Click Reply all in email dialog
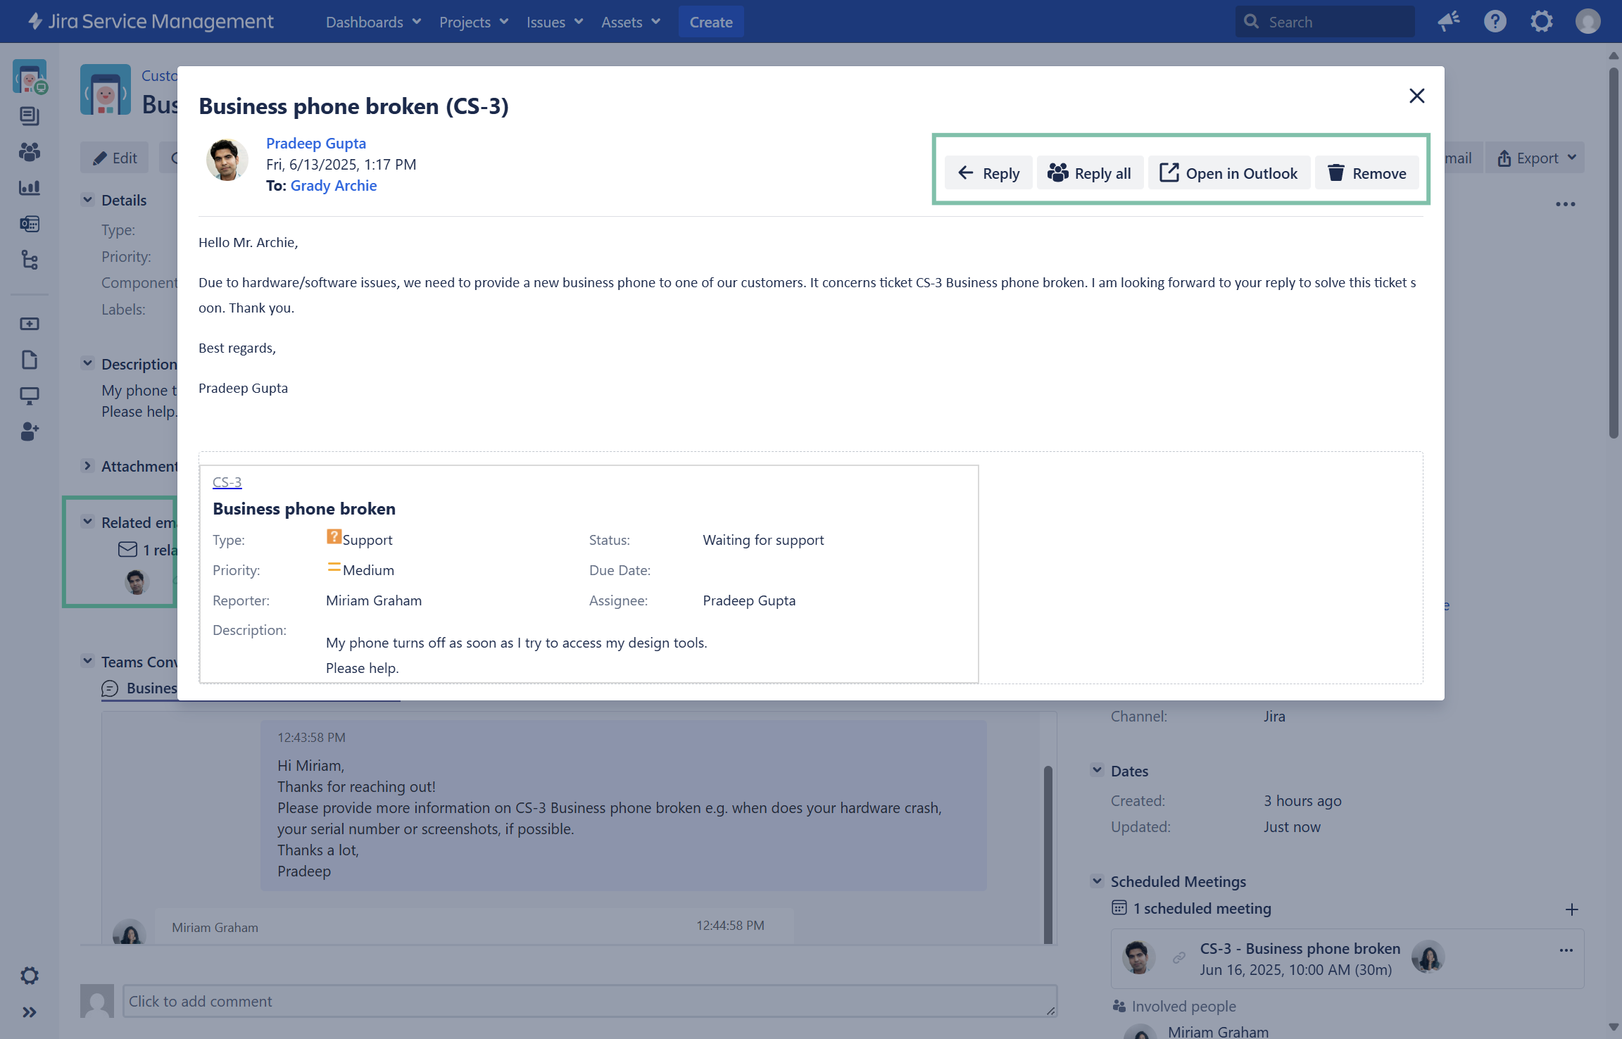Screen dimensions: 1622x1039 click(x=1089, y=173)
